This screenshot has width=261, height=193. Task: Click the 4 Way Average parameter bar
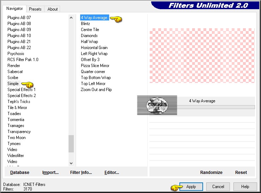216,107
